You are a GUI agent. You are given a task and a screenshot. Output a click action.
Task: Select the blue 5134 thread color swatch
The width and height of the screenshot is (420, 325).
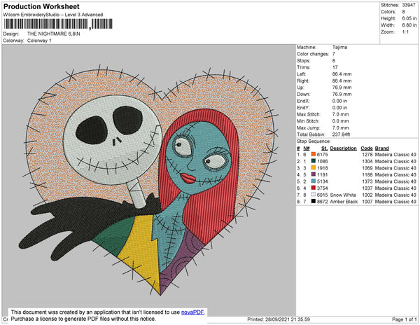(314, 181)
